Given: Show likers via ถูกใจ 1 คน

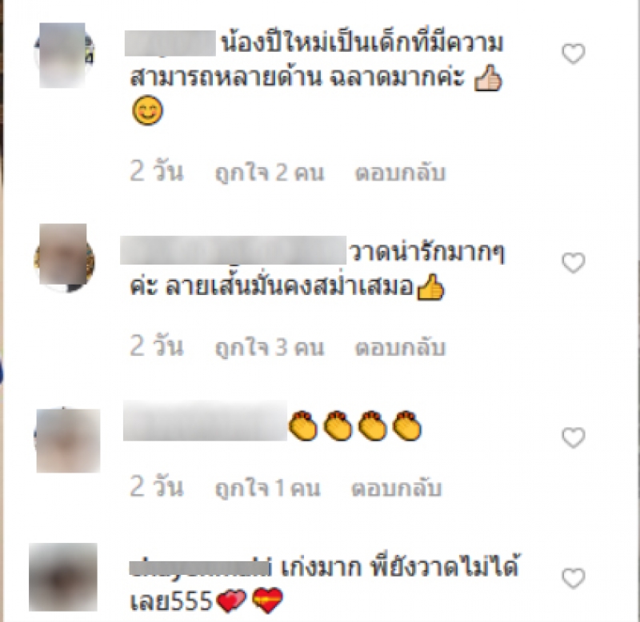Looking at the screenshot, I should pyautogui.click(x=268, y=488).
